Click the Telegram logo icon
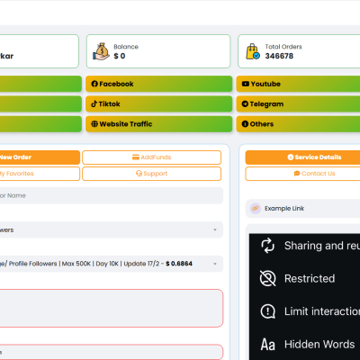360x360 pixels. [245, 103]
